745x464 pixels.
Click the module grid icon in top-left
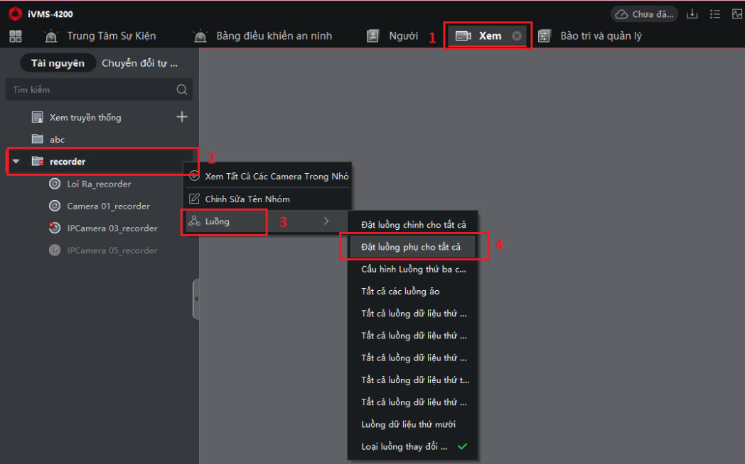coord(15,36)
